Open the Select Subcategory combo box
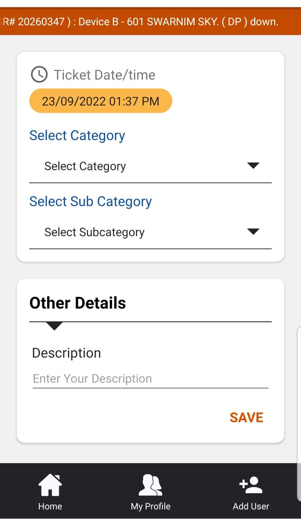This screenshot has width=301, height=519. pos(150,232)
